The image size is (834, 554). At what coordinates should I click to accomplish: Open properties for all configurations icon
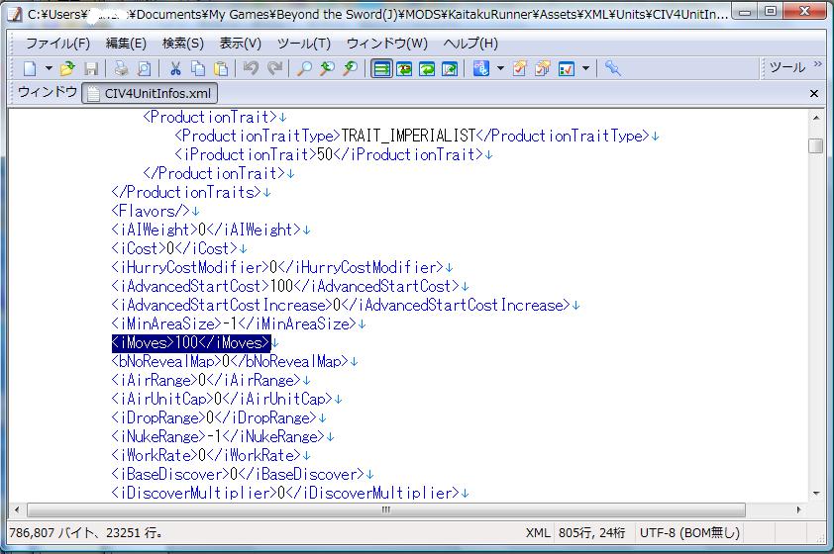543,68
